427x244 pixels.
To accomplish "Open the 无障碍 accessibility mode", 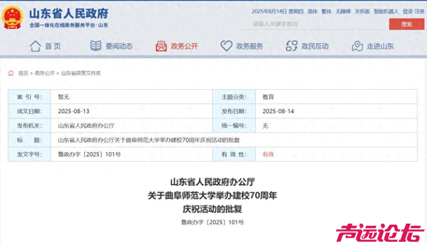I will coord(343,12).
